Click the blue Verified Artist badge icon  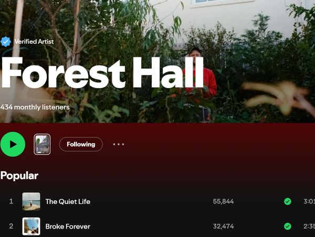(5, 42)
